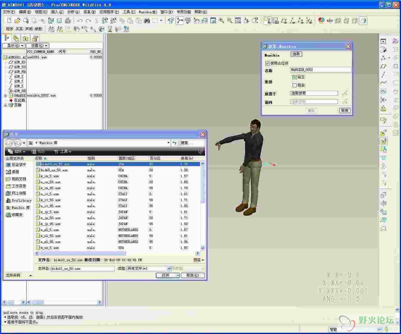This screenshot has height=334, width=401.
Task: Click the 名称 field MANIKIN_0003
Action: pos(321,70)
